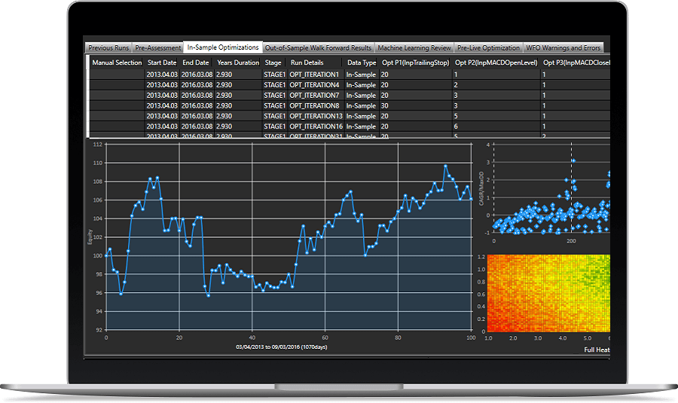Open Out-of-Sample Walk Forward Results tab

(x=318, y=48)
